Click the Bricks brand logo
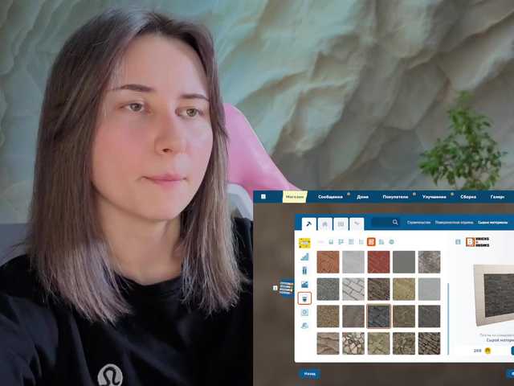This screenshot has height=386, width=514. (478, 242)
